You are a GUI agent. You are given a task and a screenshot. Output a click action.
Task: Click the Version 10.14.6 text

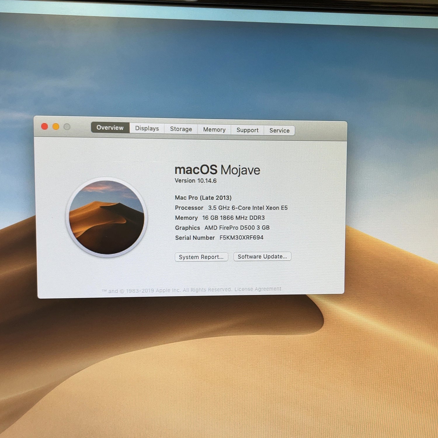pyautogui.click(x=196, y=181)
